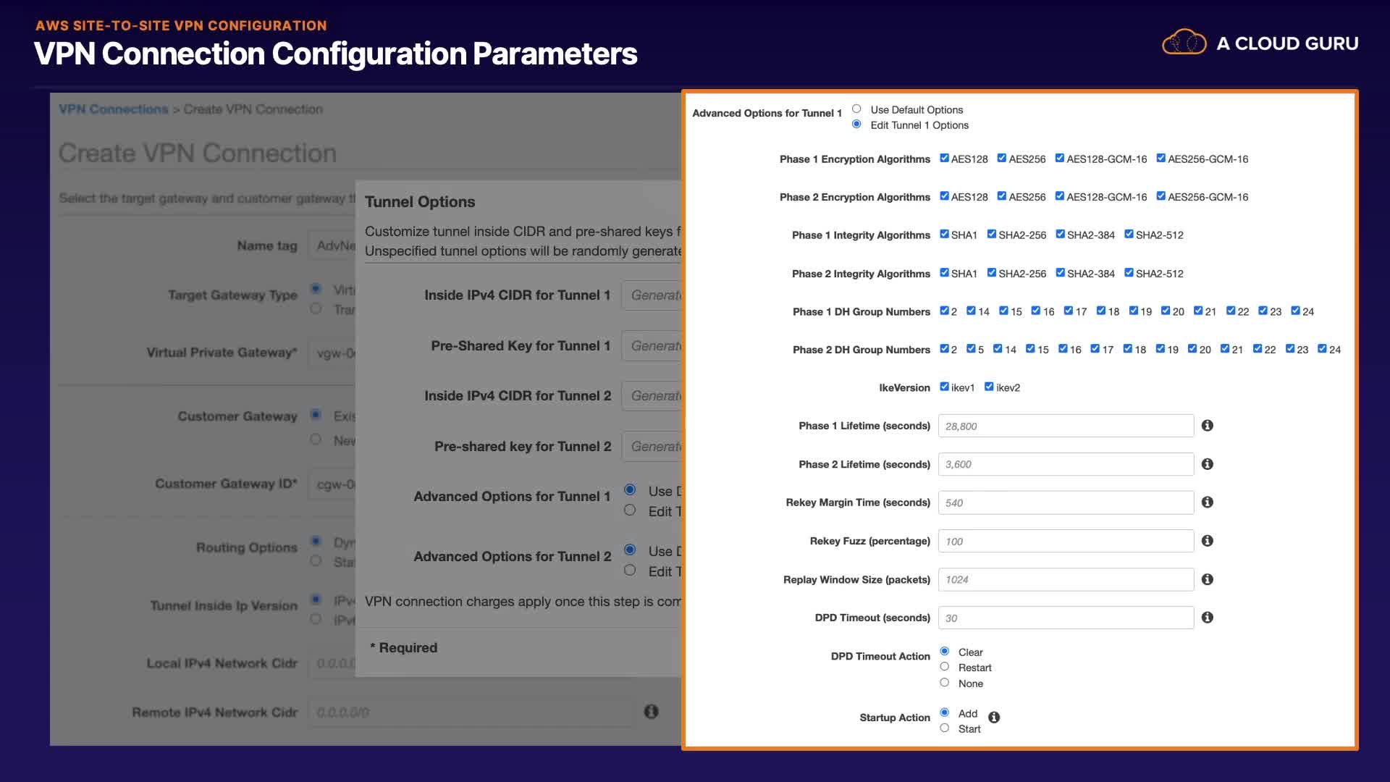Click info icon next to DPD Timeout
Viewport: 1390px width, 782px height.
pos(1207,618)
